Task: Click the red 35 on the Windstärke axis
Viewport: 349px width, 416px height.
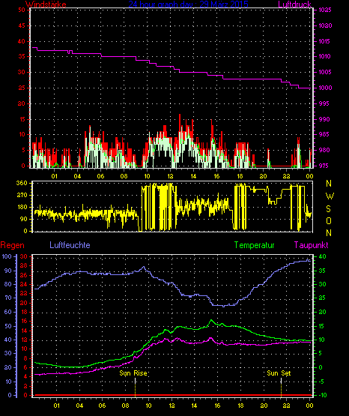Action: pos(22,56)
